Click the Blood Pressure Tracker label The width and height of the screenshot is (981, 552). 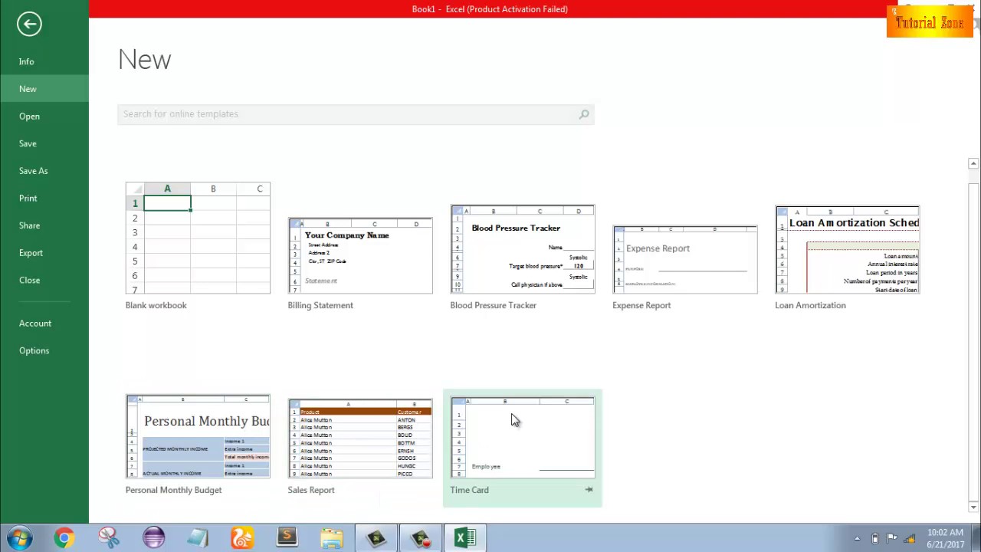tap(493, 305)
